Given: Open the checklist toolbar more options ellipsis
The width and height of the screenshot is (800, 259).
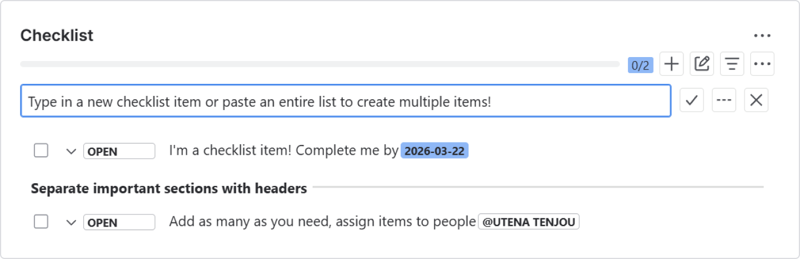Looking at the screenshot, I should click(x=762, y=64).
